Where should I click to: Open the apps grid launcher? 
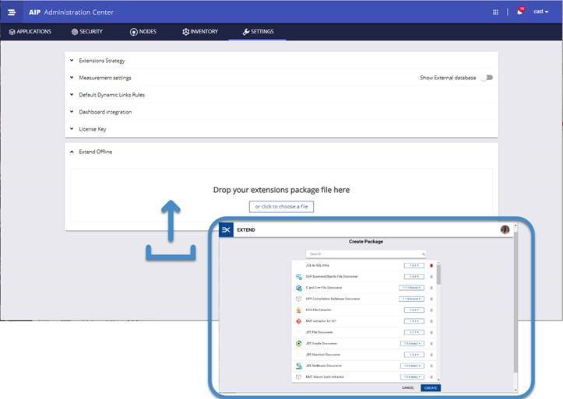coord(495,12)
